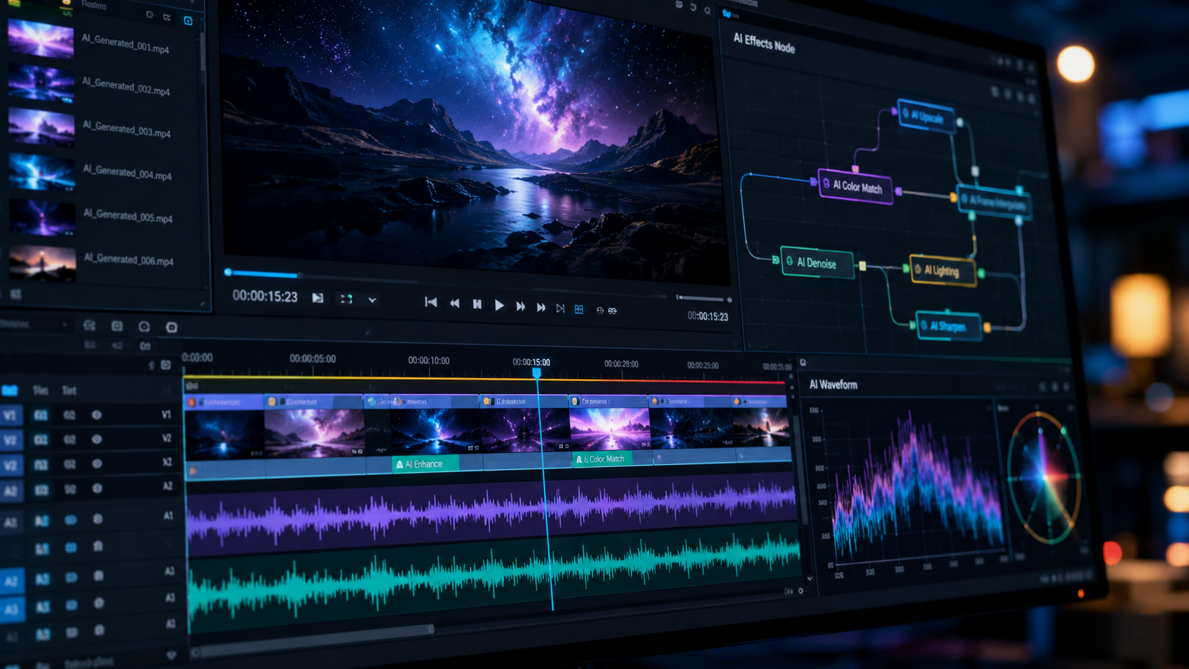Select the AI Lighting node
This screenshot has height=669, width=1189.
(943, 270)
